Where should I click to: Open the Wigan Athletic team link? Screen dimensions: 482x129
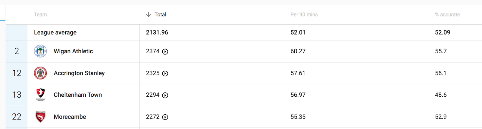pos(73,51)
